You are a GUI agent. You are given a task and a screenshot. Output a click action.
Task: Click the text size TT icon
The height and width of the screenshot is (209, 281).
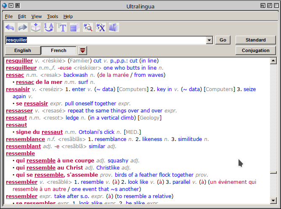[x=62, y=28]
